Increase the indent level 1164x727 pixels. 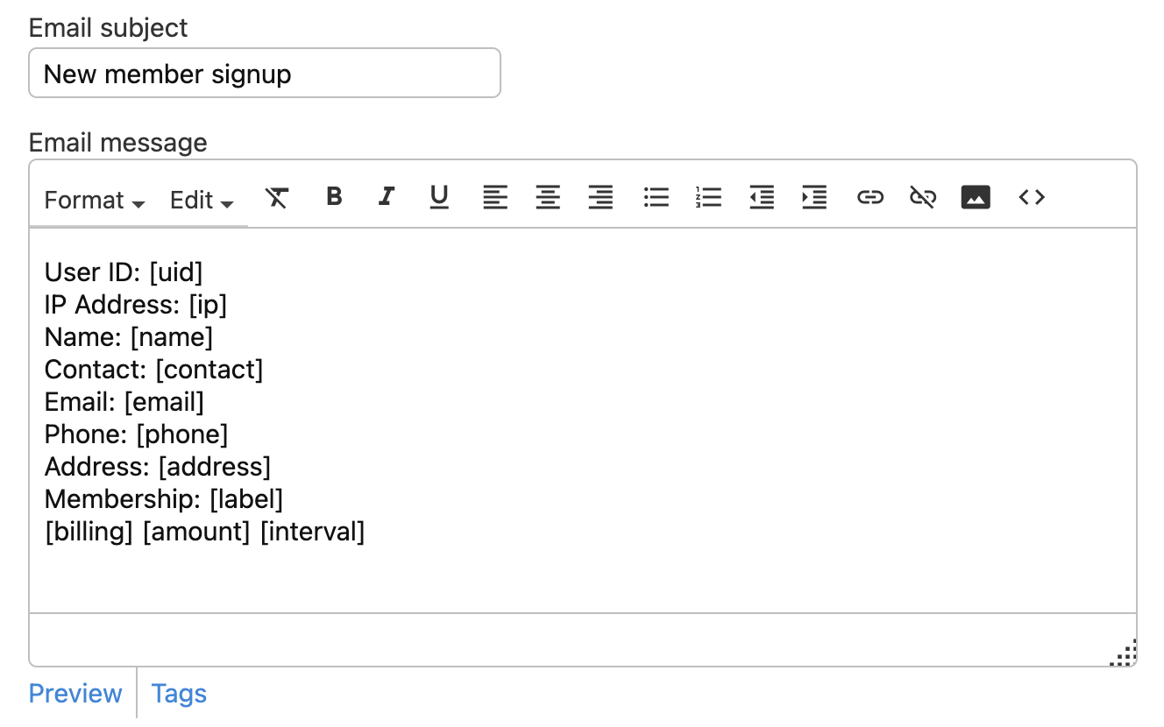click(814, 198)
